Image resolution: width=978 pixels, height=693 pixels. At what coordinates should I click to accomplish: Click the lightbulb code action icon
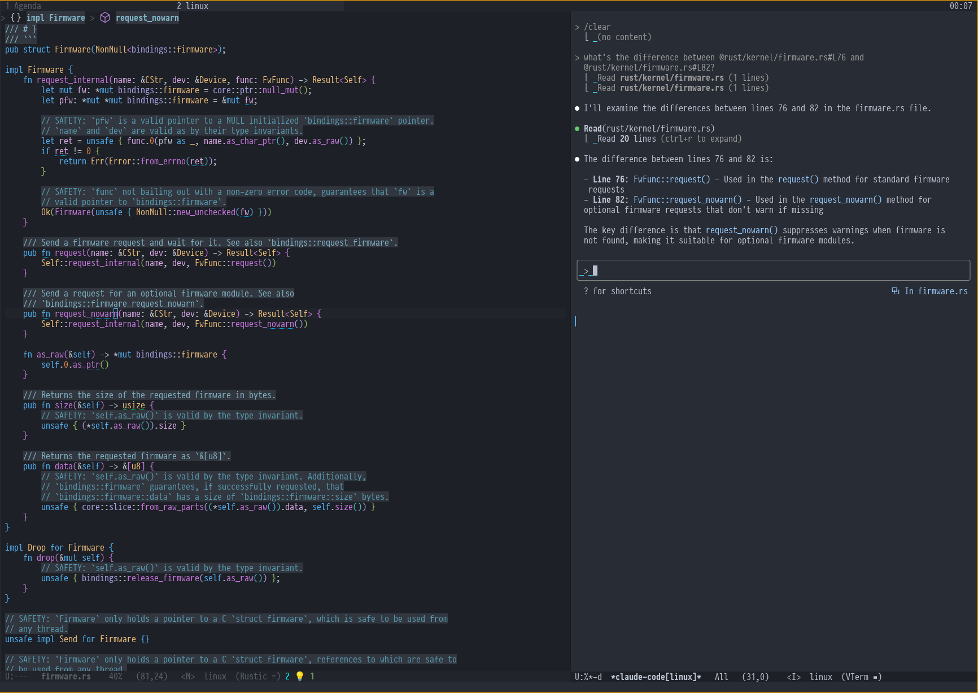click(x=300, y=676)
